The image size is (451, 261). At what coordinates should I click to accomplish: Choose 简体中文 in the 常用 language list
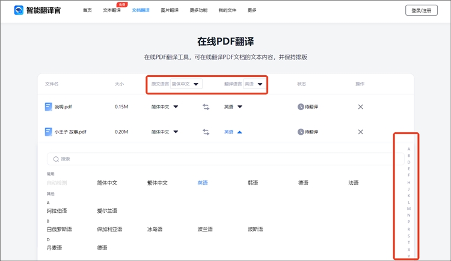107,183
